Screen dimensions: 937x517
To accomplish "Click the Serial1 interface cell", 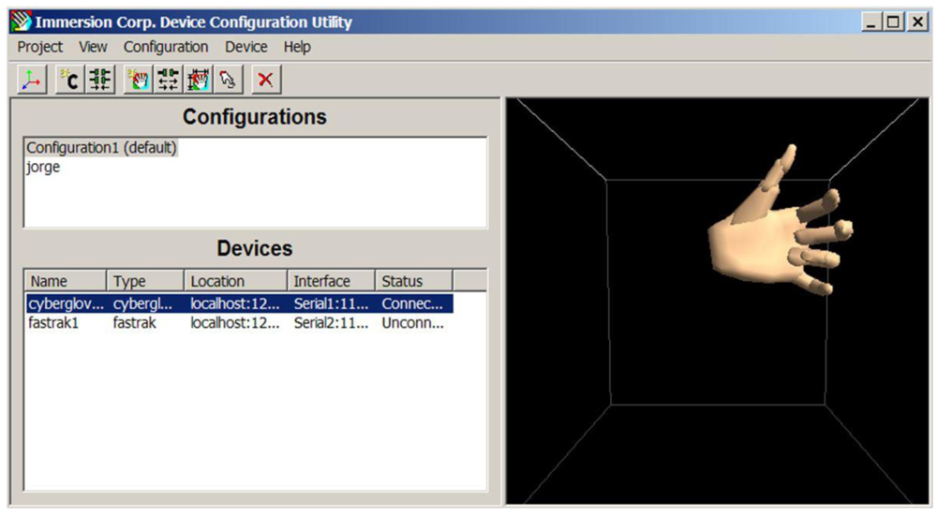I will pos(331,303).
